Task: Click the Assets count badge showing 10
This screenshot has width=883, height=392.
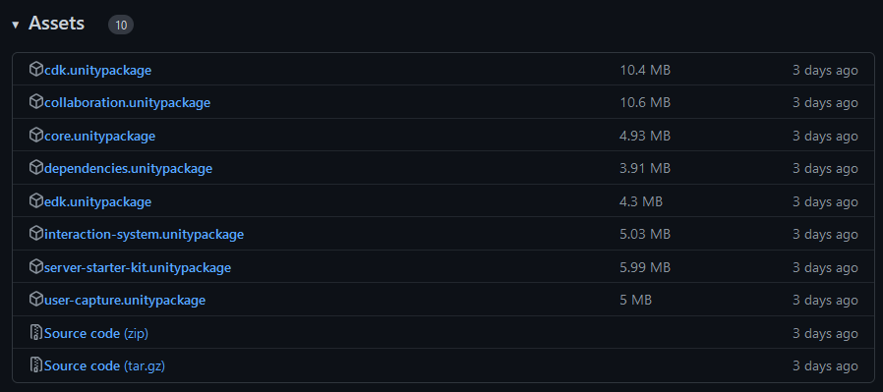Action: 121,25
